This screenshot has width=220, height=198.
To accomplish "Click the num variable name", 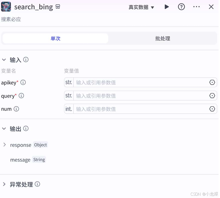I will [6, 109].
